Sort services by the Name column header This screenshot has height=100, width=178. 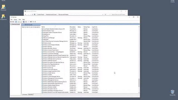point(43,27)
